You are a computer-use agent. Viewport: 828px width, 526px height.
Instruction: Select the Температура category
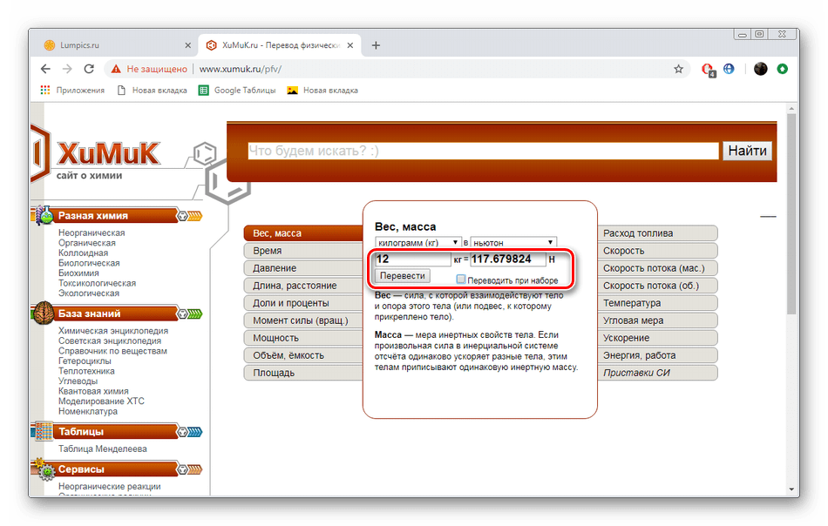657,303
